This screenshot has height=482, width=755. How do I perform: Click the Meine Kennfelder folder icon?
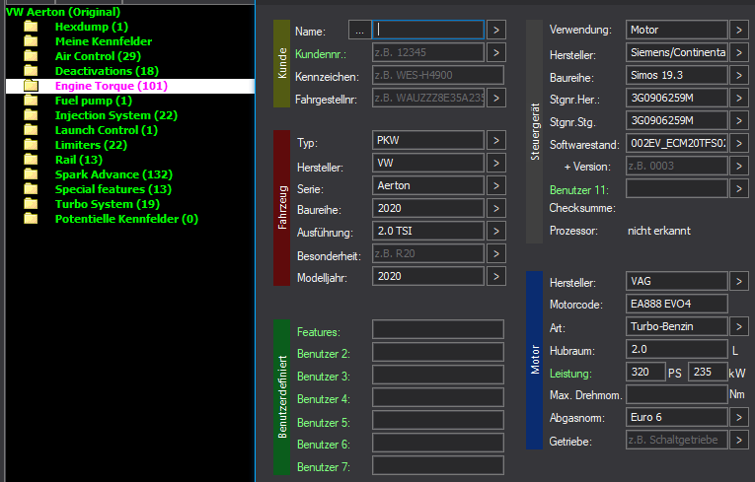tap(31, 41)
